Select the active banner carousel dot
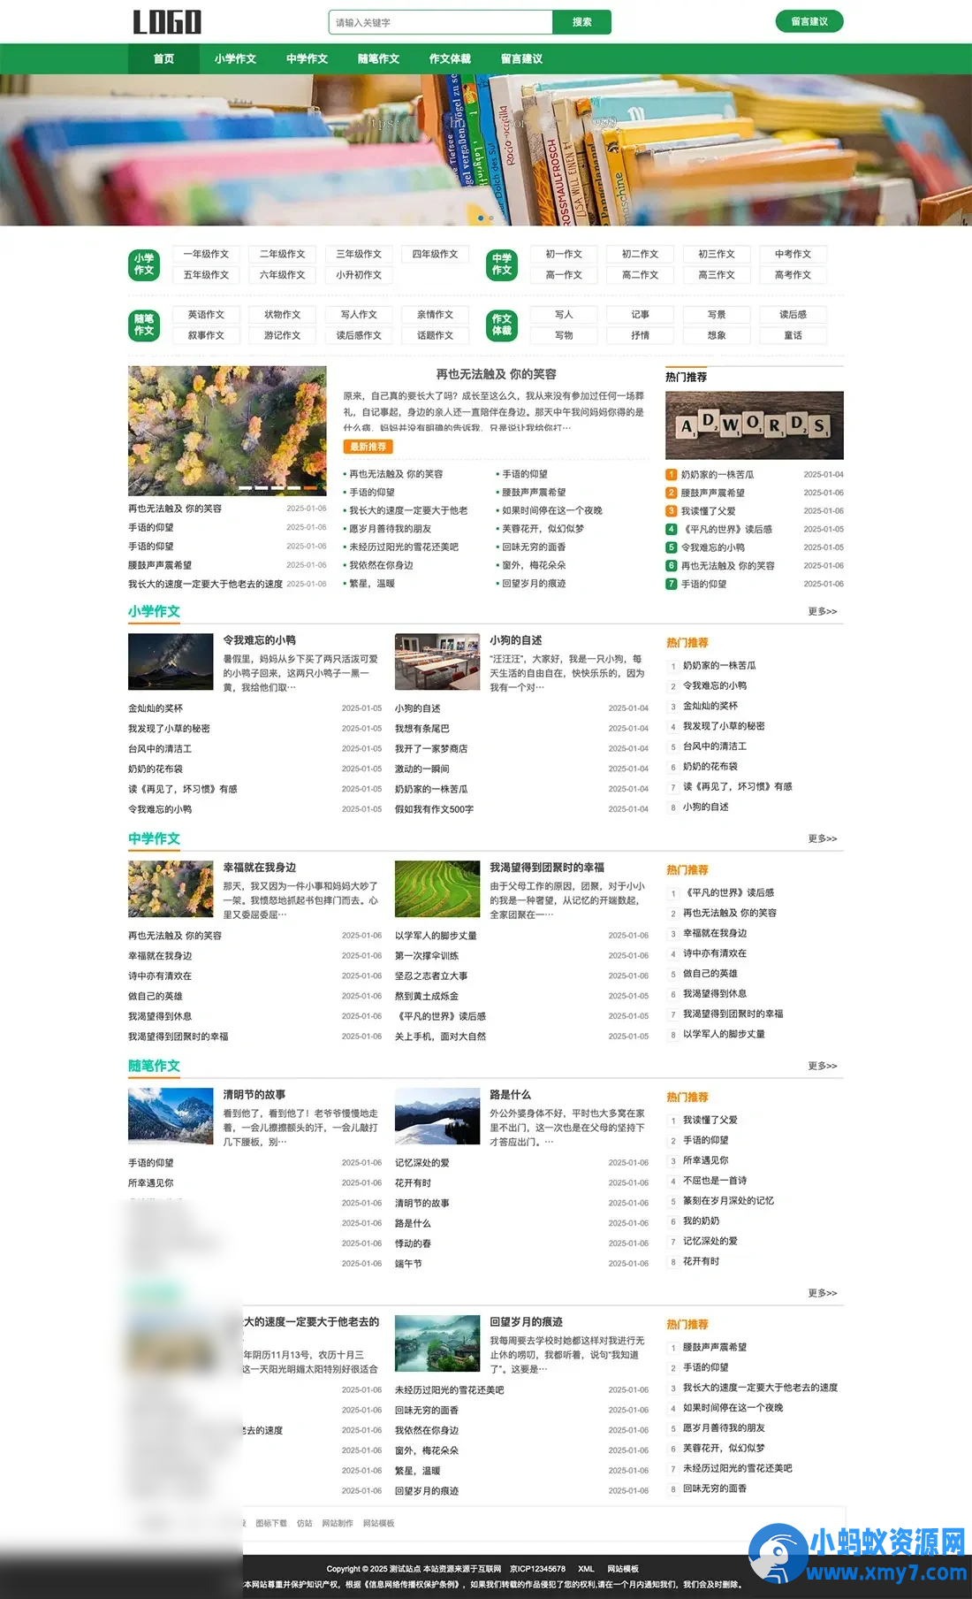This screenshot has height=1599, width=972. [481, 218]
